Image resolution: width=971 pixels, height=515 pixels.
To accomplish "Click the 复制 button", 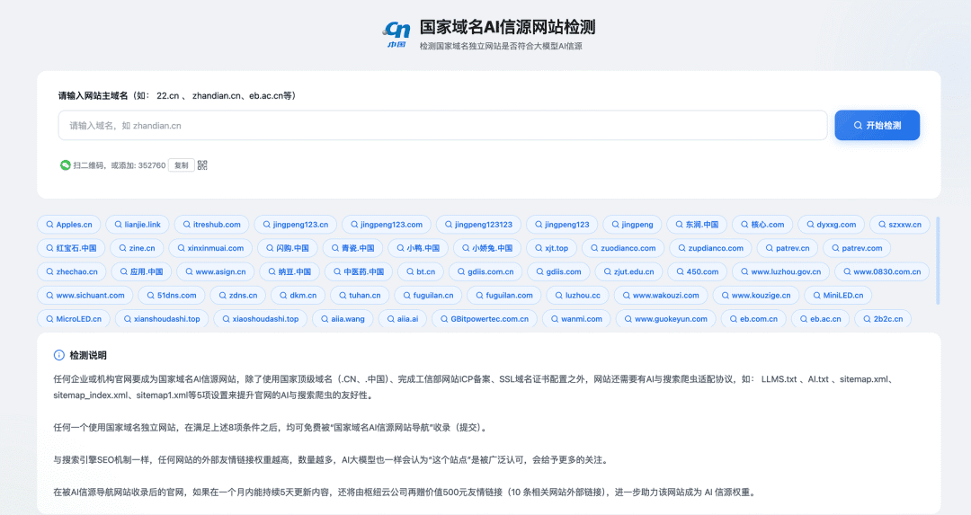I will (x=182, y=165).
